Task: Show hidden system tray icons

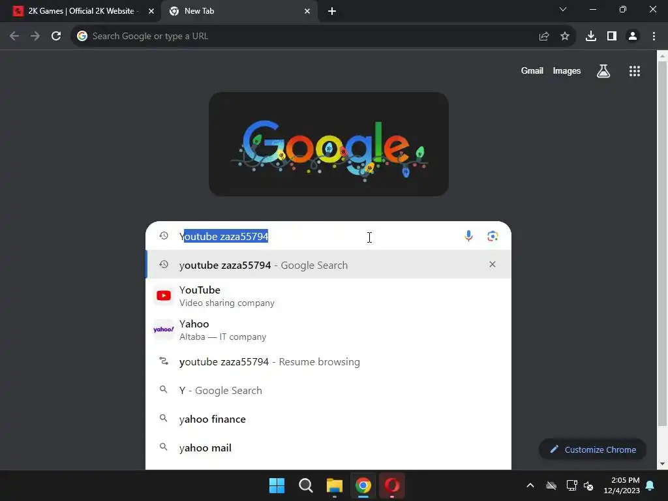Action: [530, 485]
